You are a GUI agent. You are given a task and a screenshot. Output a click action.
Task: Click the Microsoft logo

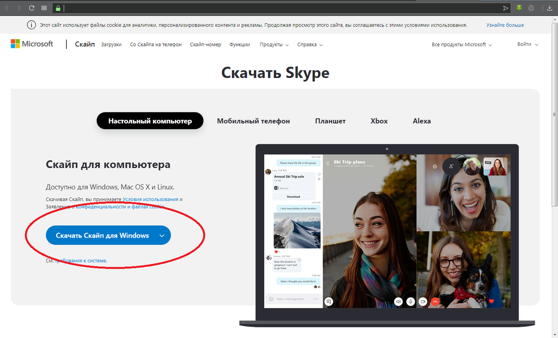pyautogui.click(x=32, y=44)
